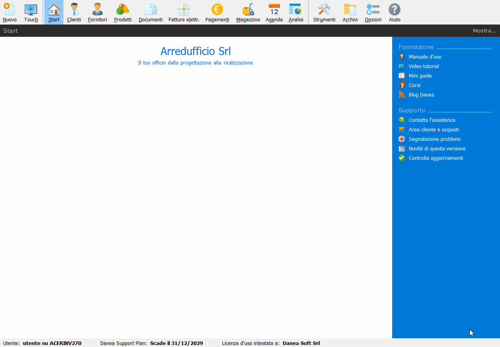The width and height of the screenshot is (500, 347).
Task: Click the Area cliente cart icon
Action: coord(402,129)
